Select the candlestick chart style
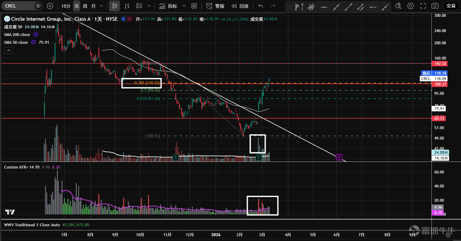The width and height of the screenshot is (461, 241). [x=115, y=6]
